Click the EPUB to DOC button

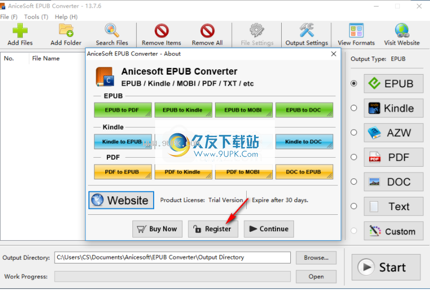click(x=304, y=110)
